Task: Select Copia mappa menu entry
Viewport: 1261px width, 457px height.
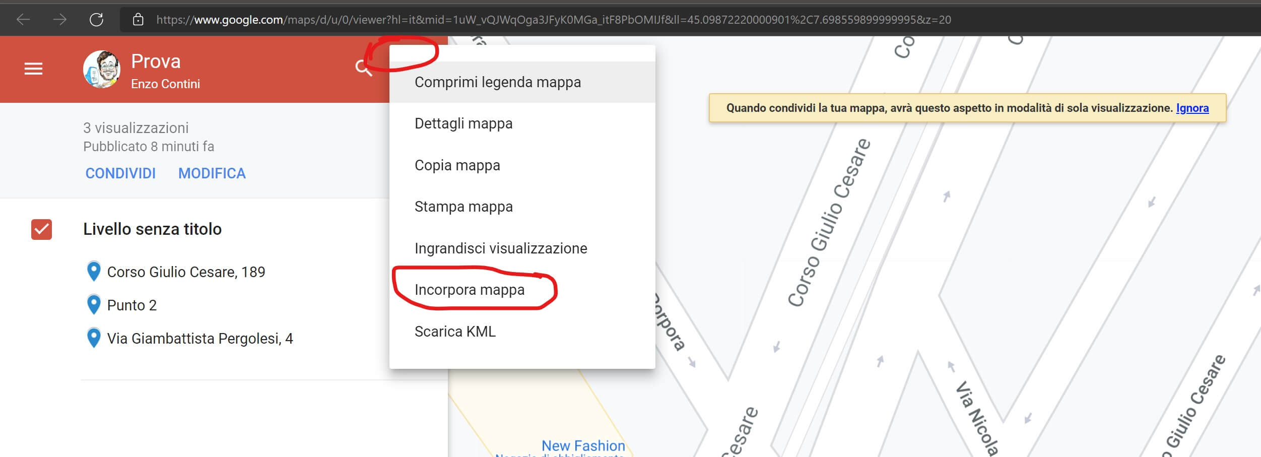Action: [457, 165]
